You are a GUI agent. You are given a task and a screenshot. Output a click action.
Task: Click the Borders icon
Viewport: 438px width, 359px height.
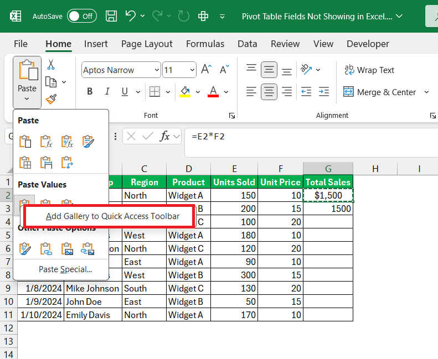154,91
